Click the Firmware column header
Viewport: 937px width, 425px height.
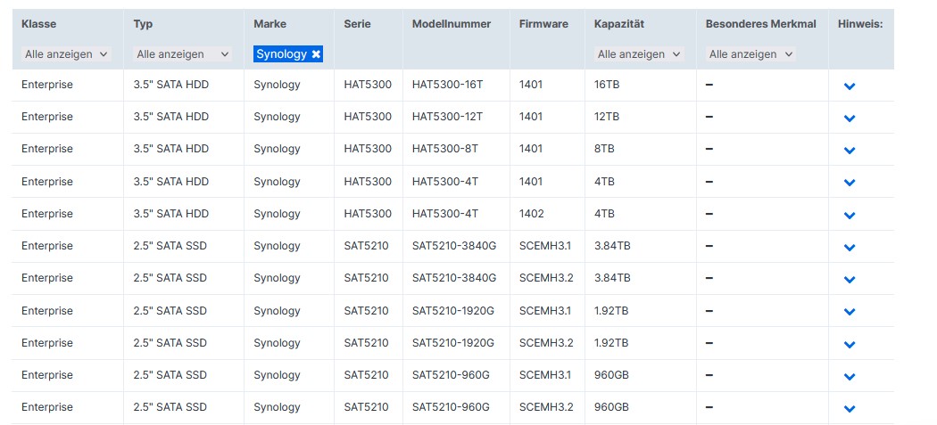[543, 24]
